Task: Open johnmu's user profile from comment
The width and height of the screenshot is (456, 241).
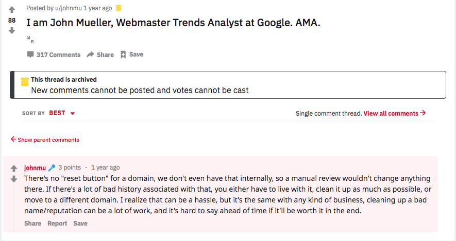Action: click(x=35, y=168)
